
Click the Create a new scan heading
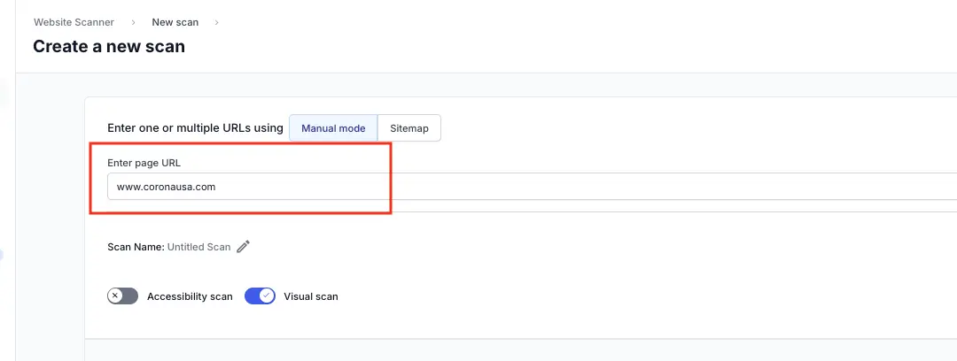coord(109,46)
